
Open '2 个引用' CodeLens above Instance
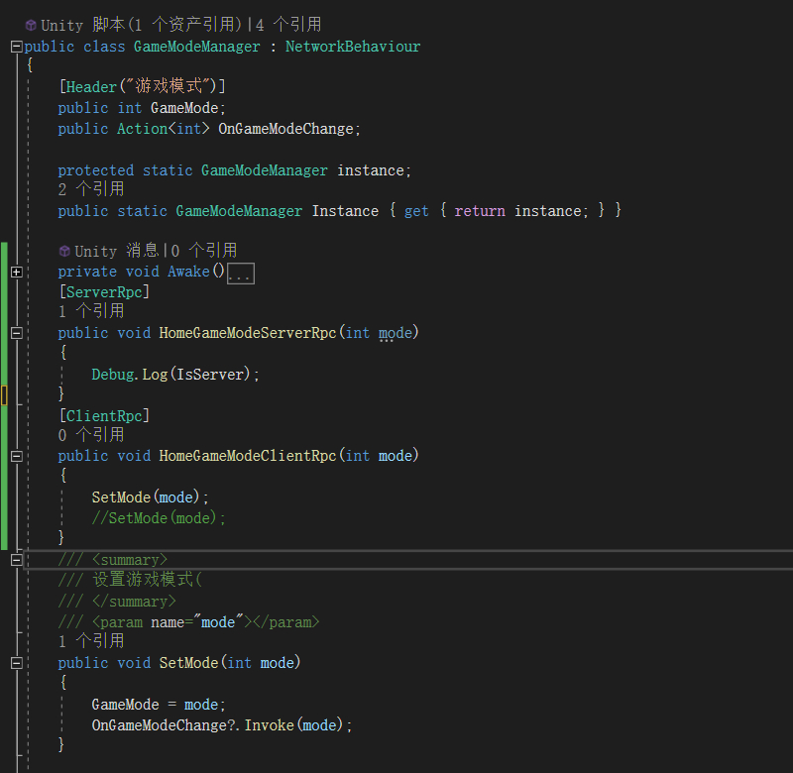coord(91,189)
